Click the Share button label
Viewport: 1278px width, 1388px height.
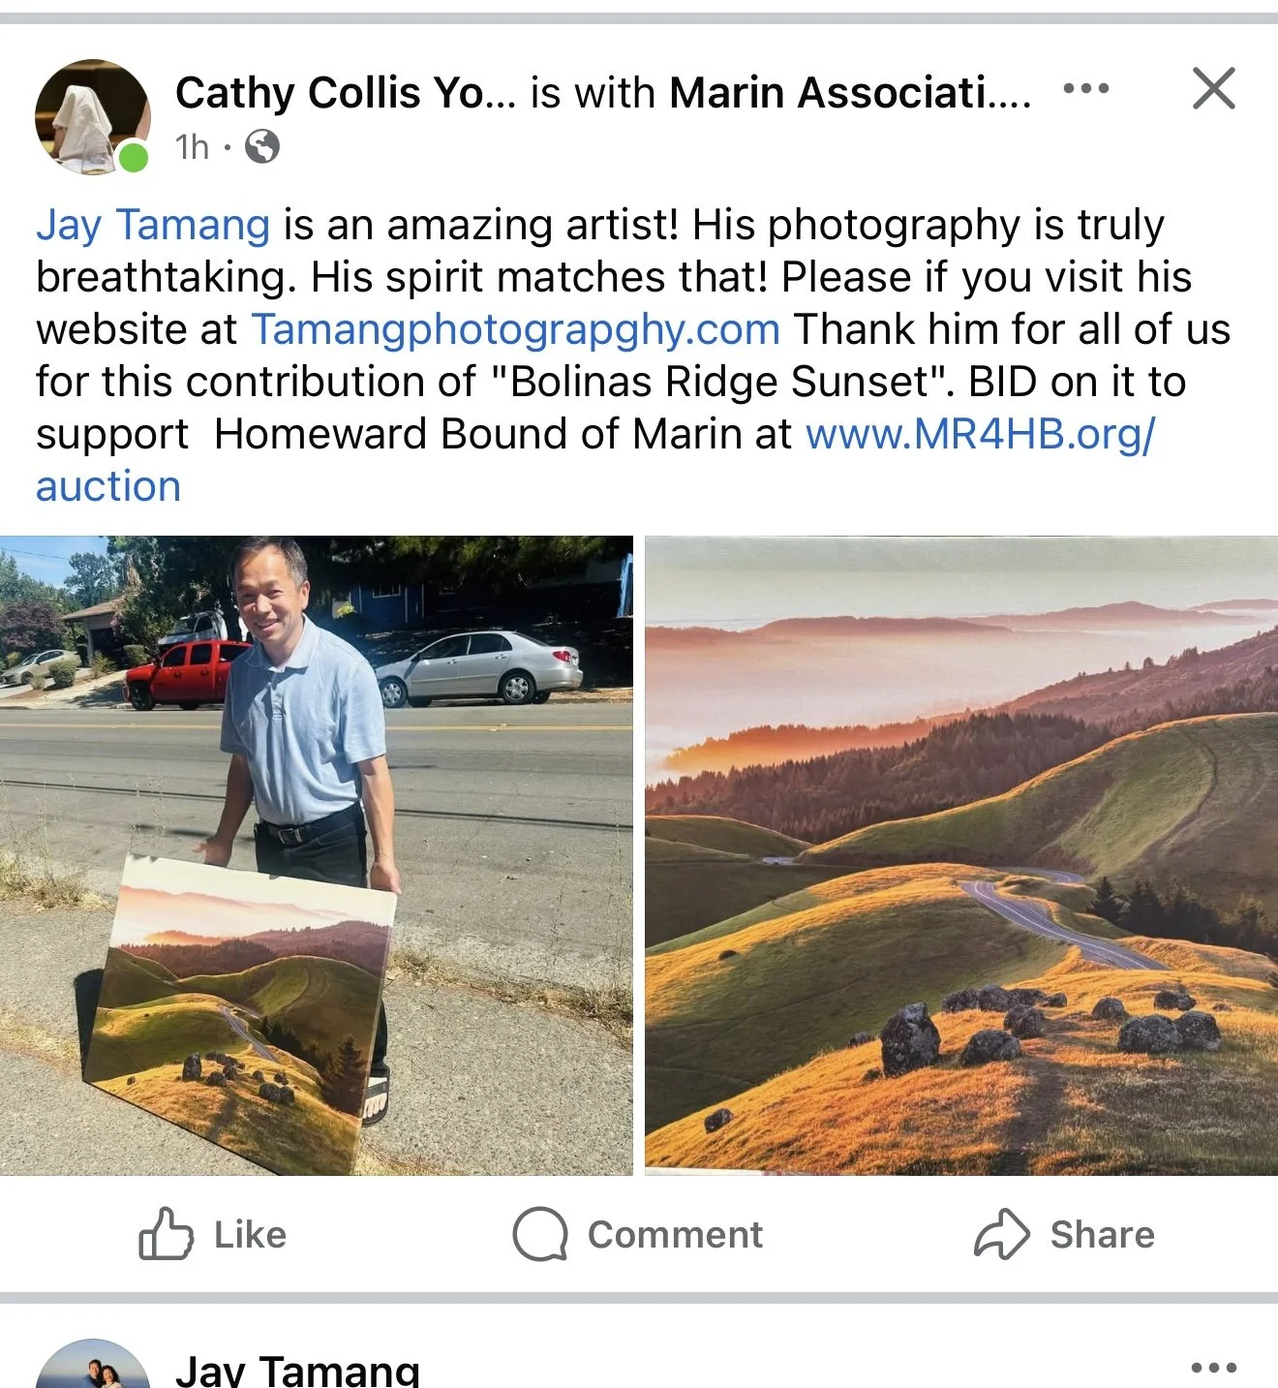click(x=1103, y=1235)
